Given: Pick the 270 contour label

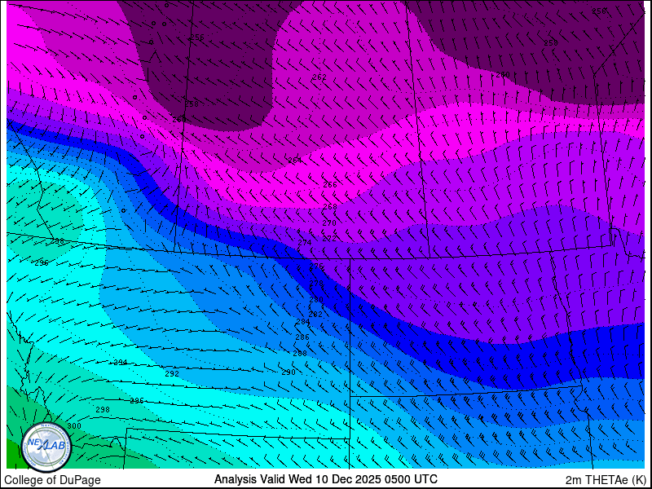Looking at the screenshot, I should click(x=329, y=223).
